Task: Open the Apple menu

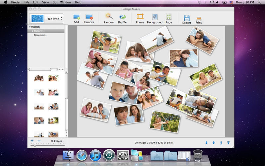Action: click(6, 2)
